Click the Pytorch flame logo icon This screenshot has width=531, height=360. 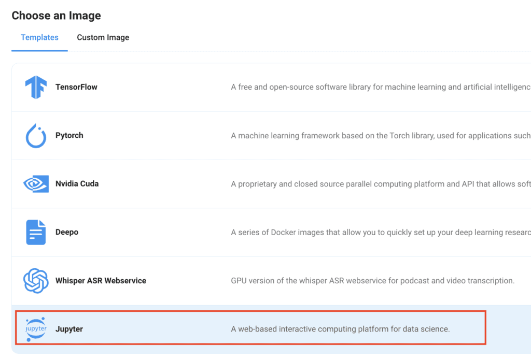coord(36,136)
